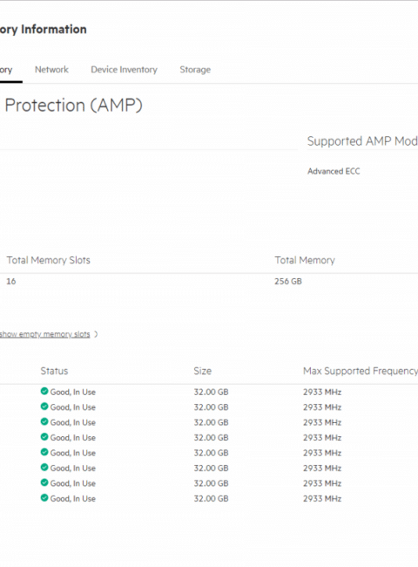Click the green status icon in sixth row
The width and height of the screenshot is (418, 567).
[x=44, y=468]
